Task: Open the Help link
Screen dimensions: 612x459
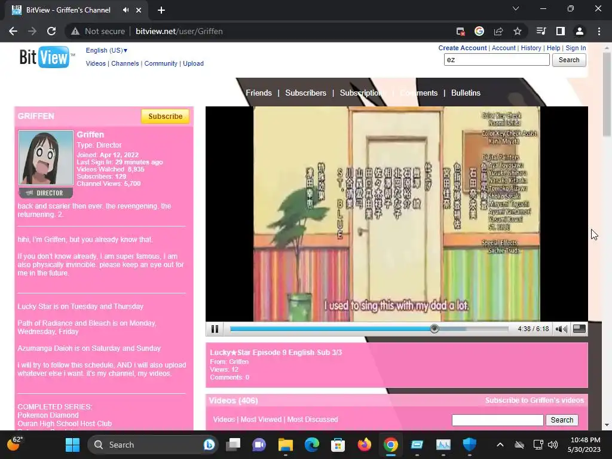Action: (x=553, y=48)
